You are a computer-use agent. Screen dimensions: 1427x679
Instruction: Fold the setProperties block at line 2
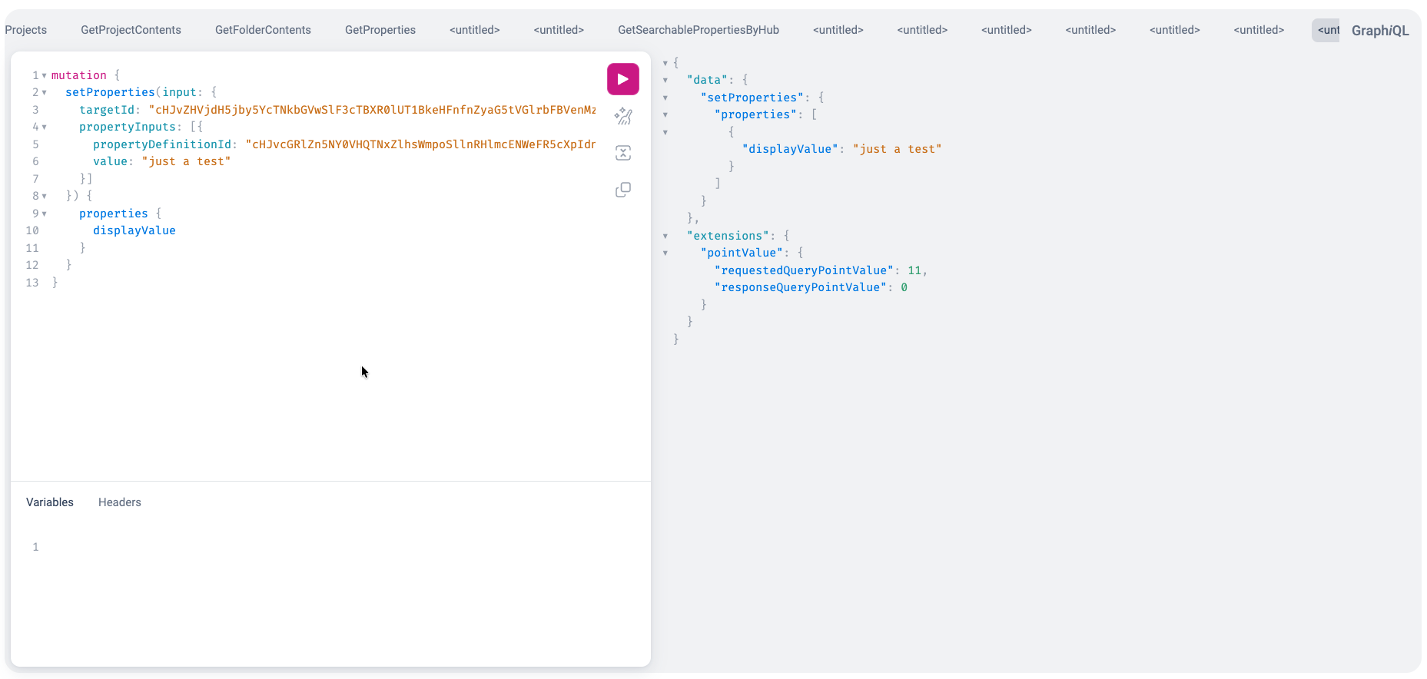44,93
